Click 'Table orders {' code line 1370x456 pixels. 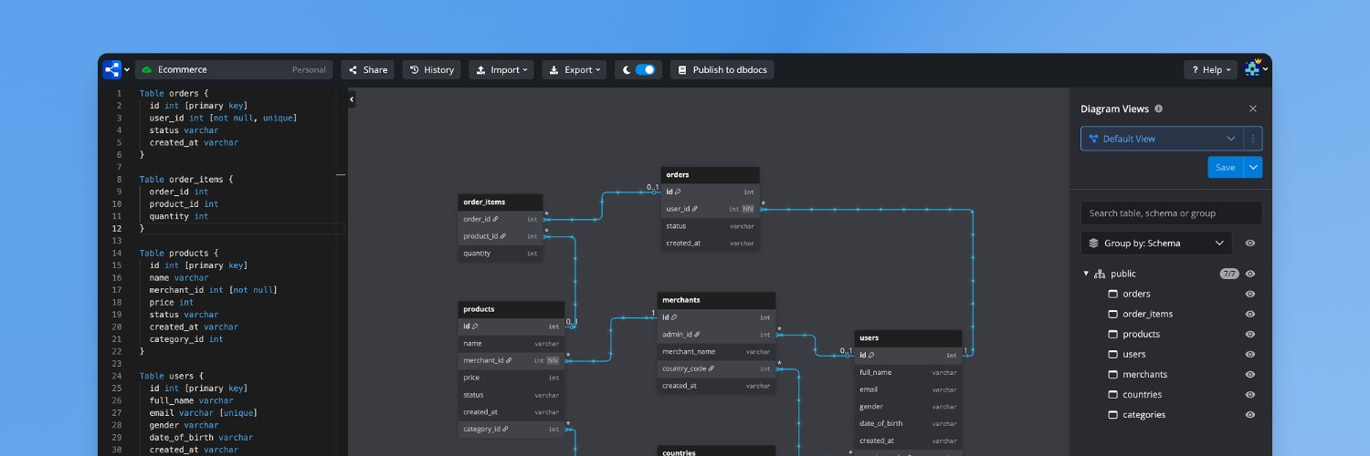coord(174,93)
